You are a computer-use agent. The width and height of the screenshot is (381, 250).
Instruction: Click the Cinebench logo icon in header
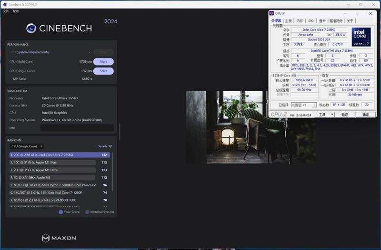click(x=31, y=29)
